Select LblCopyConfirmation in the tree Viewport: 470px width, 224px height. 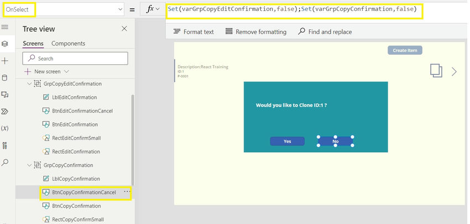click(76, 179)
